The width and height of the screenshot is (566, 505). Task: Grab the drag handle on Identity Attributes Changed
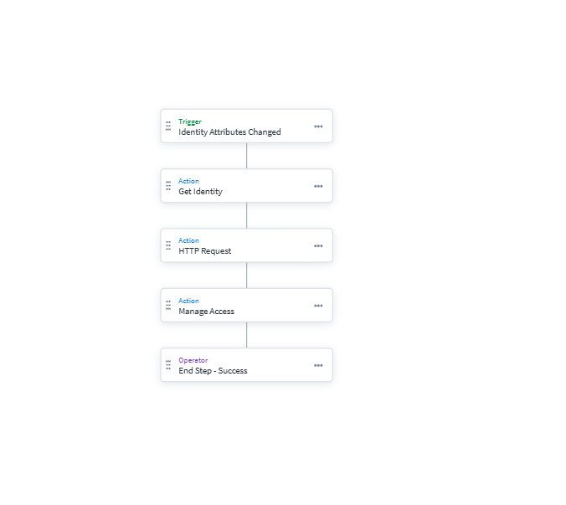pyautogui.click(x=168, y=126)
